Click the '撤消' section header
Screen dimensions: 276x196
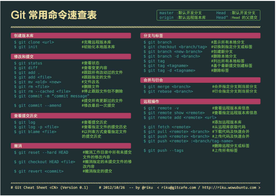click(x=71, y=146)
